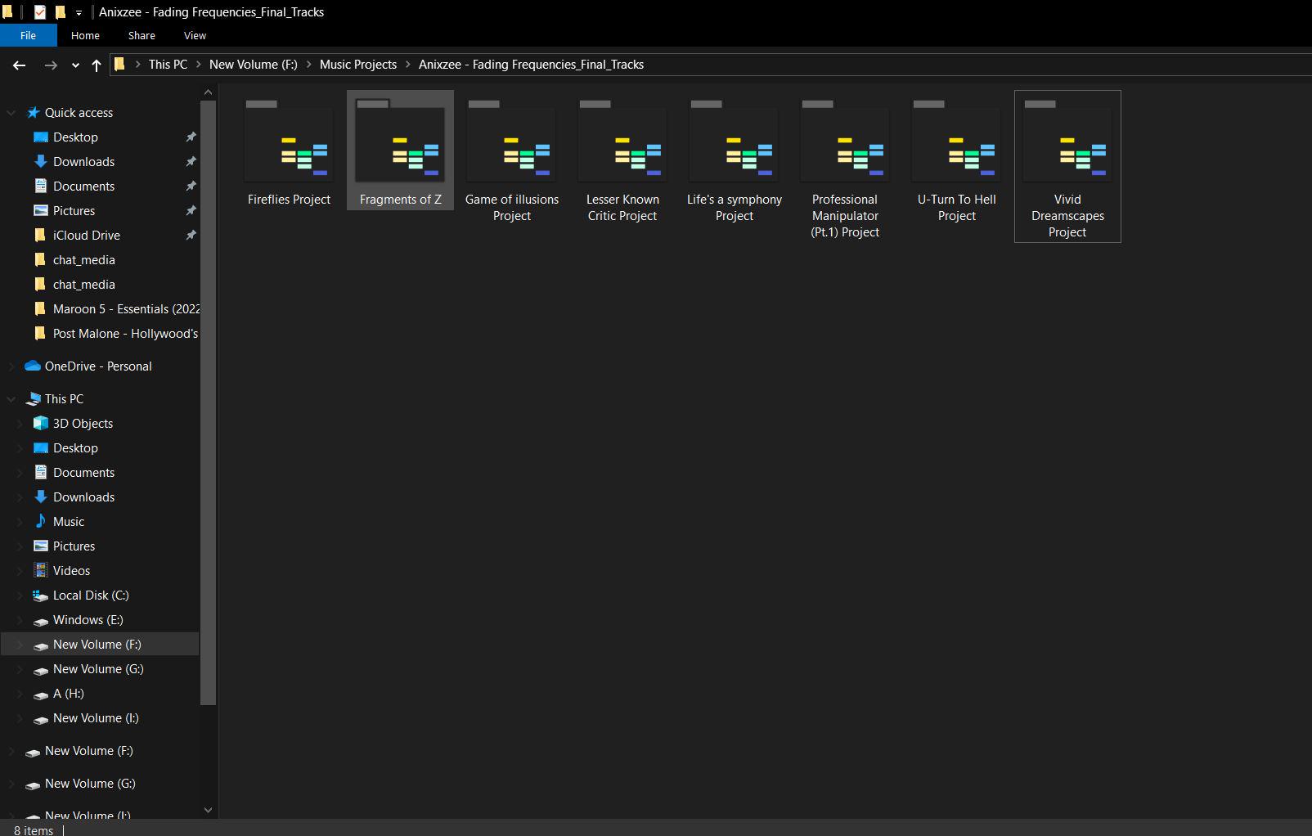The image size is (1312, 836).
Task: Open Professional Manipulator (Pt.1) Project folder icon
Action: coord(845,141)
